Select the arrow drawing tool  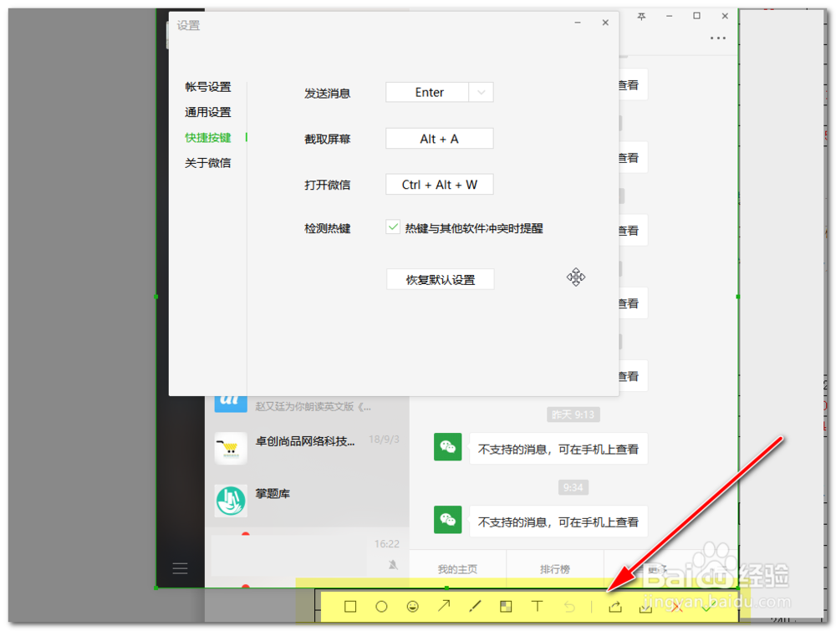[444, 606]
